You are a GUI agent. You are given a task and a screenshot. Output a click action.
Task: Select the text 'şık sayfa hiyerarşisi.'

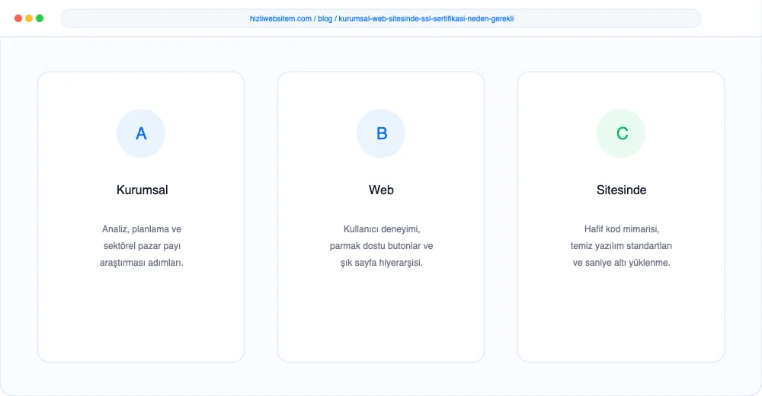point(382,263)
